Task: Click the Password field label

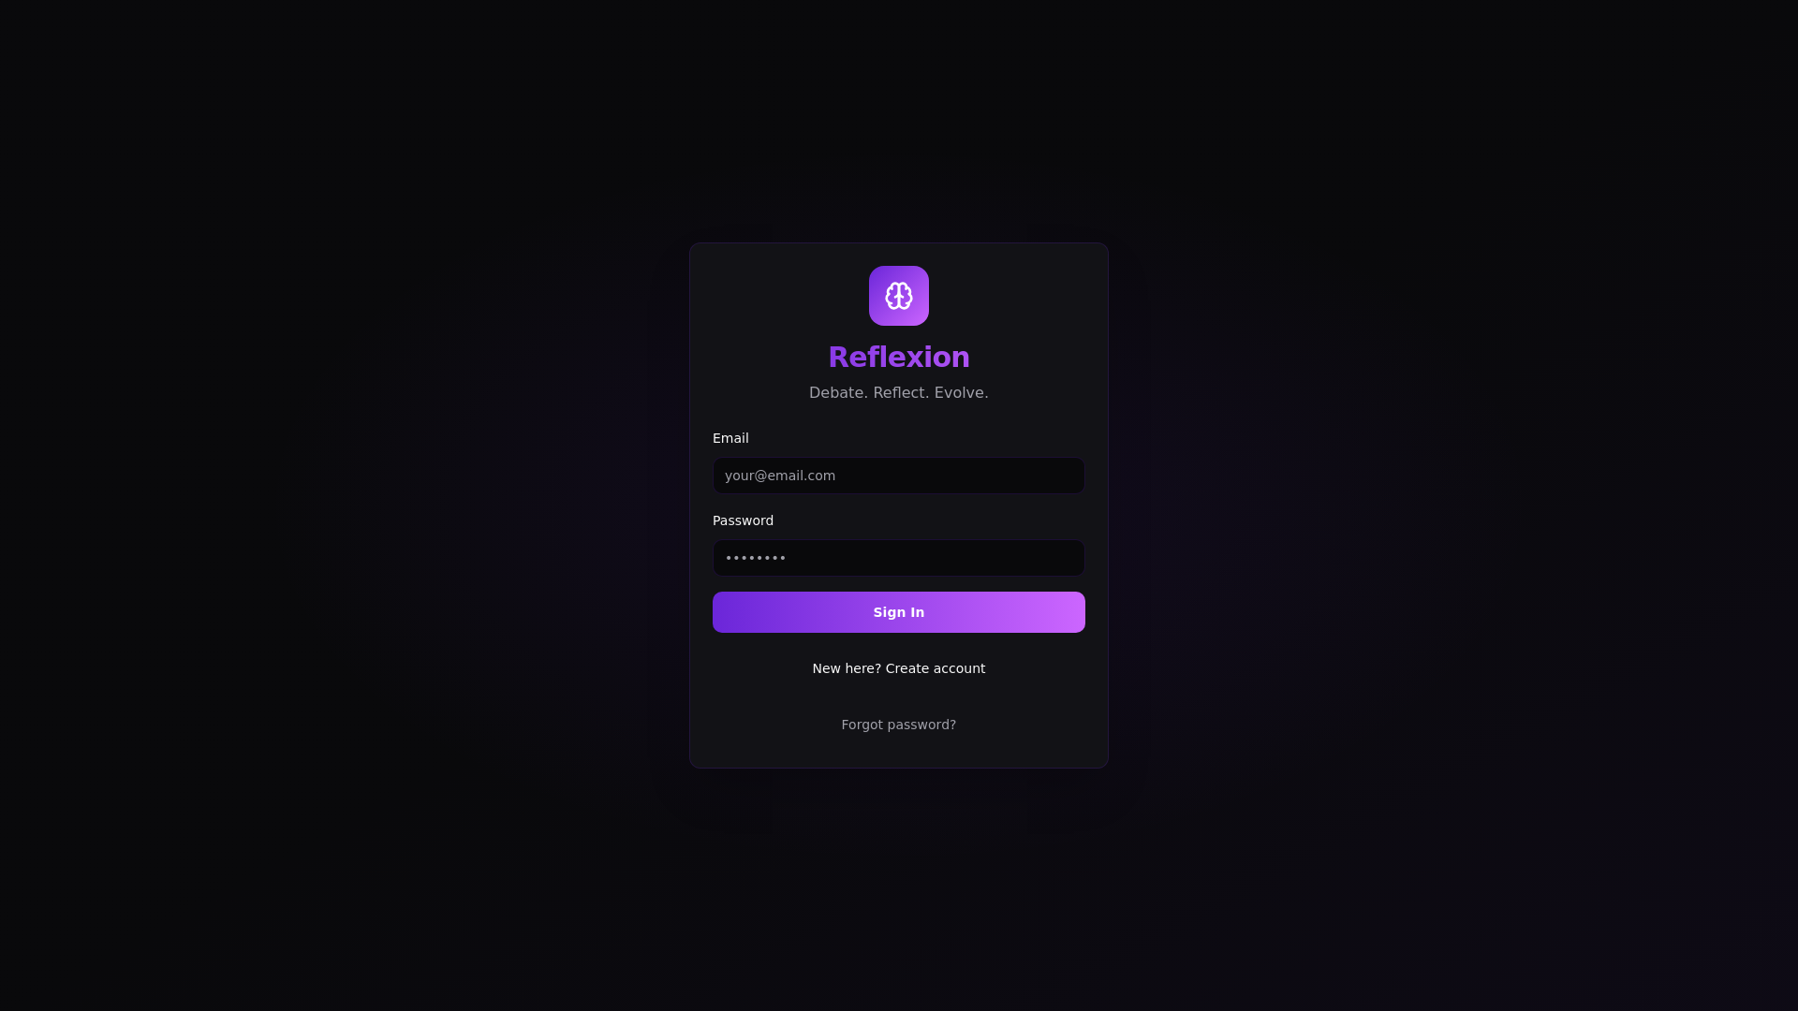Action: [743, 520]
